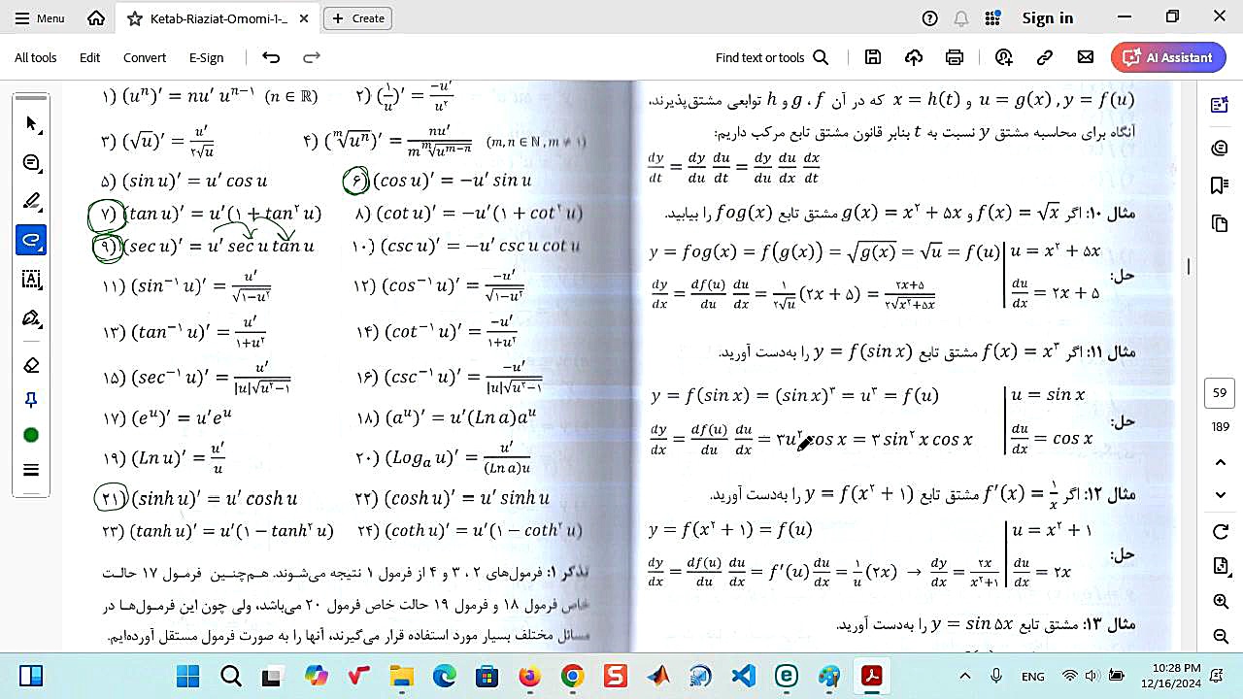Open Microsoft Edge from the taskbar

[444, 676]
